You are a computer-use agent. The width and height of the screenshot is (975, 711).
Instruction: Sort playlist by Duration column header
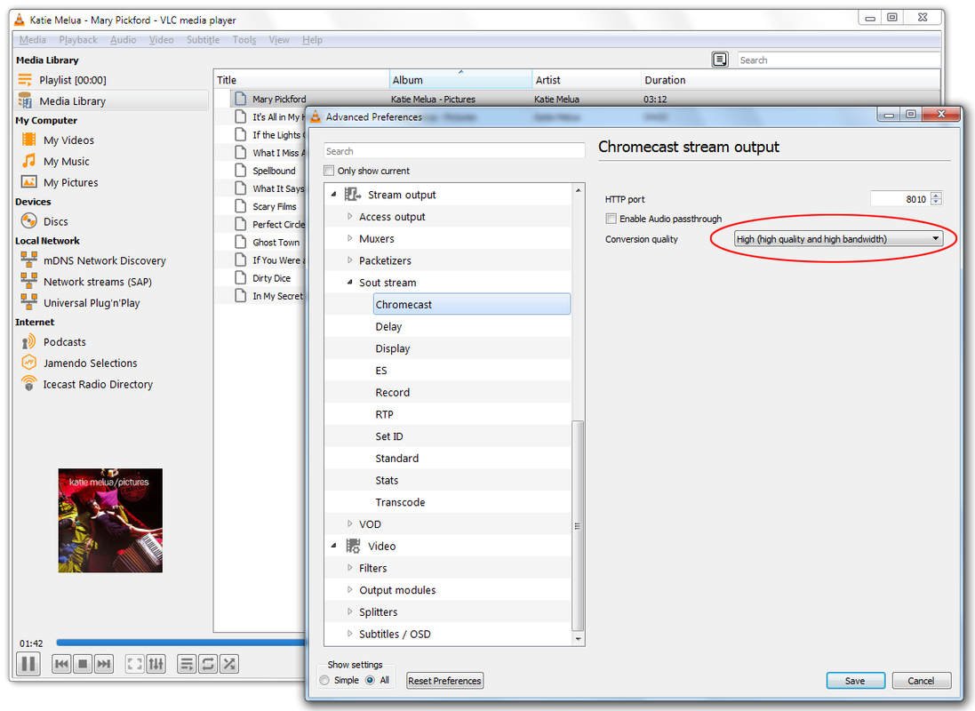[790, 80]
